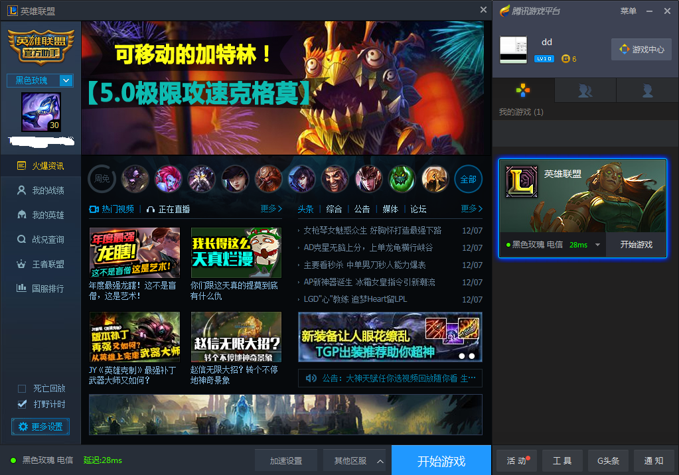The image size is (679, 475).
Task: Select the colorful games tab icon
Action: pyautogui.click(x=523, y=90)
